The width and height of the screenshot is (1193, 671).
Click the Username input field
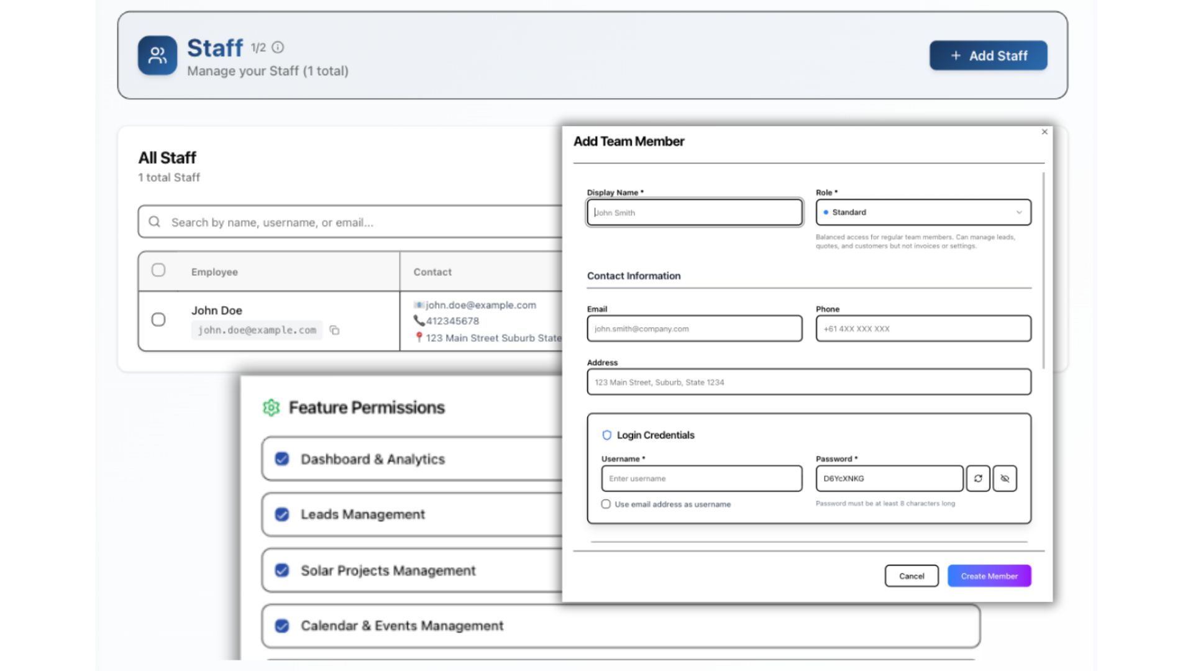tap(702, 478)
